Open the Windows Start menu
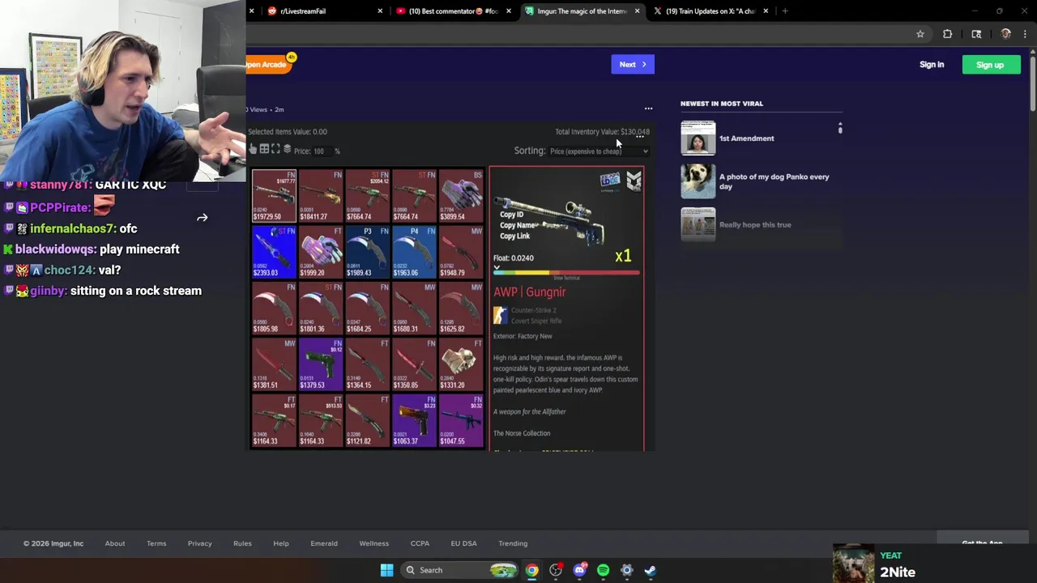This screenshot has height=583, width=1037. pos(387,570)
